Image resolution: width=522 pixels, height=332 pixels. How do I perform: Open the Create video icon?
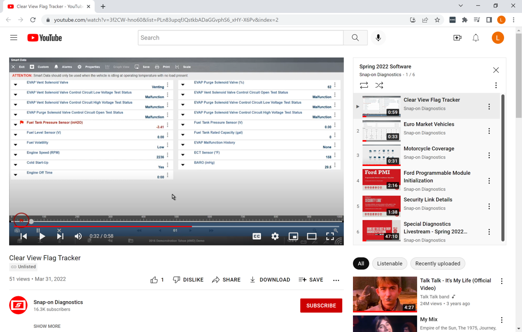pos(457,38)
